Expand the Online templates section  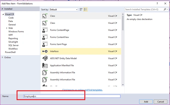click(x=2, y=57)
